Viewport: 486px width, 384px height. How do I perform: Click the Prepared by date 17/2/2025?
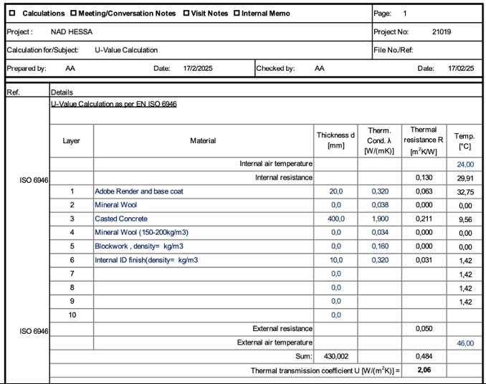coord(198,69)
